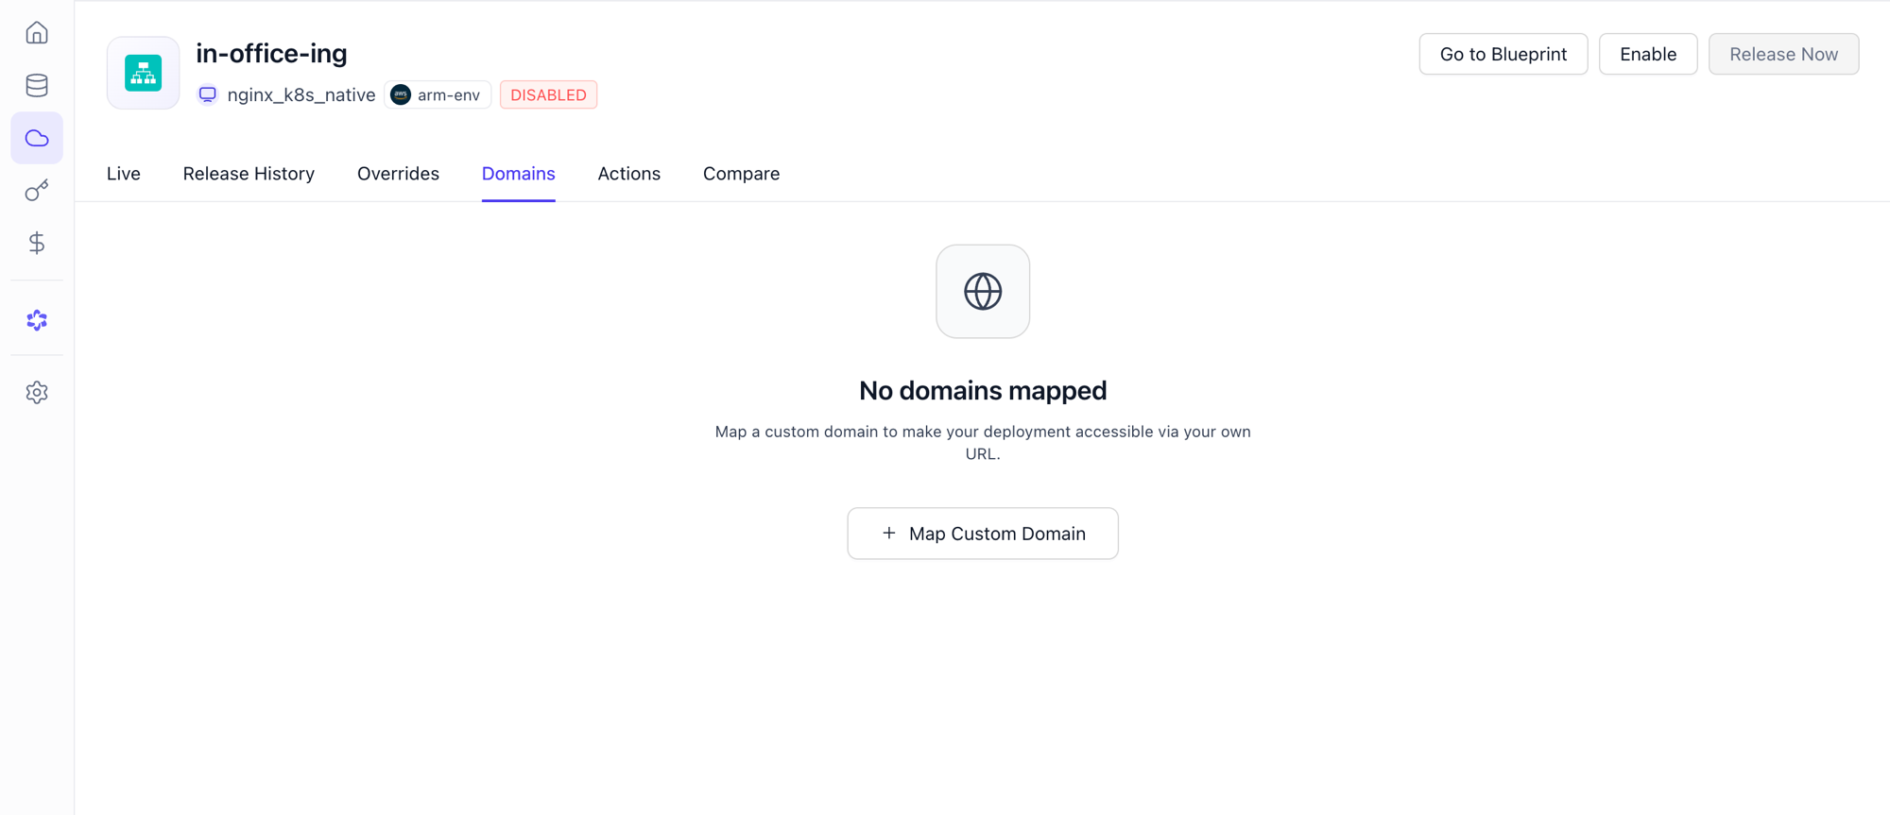Open the Home icon in the sidebar
This screenshot has width=1890, height=815.
37,33
